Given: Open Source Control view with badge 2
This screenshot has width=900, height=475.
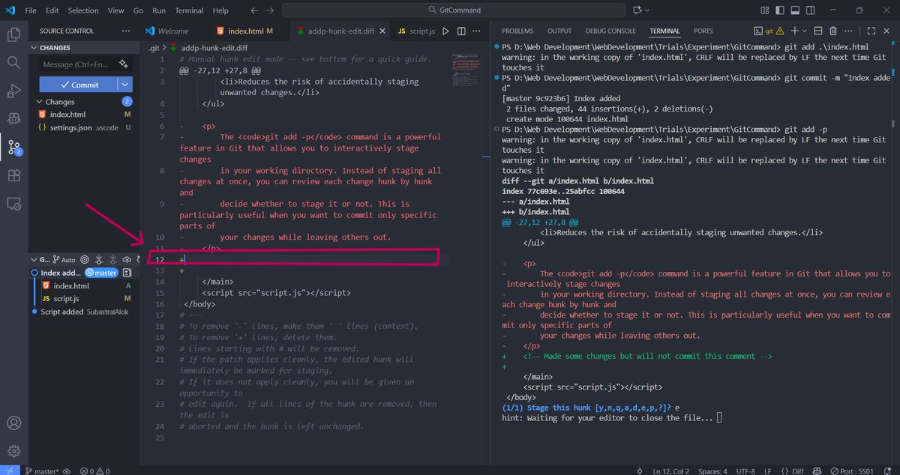Looking at the screenshot, I should (x=13, y=148).
